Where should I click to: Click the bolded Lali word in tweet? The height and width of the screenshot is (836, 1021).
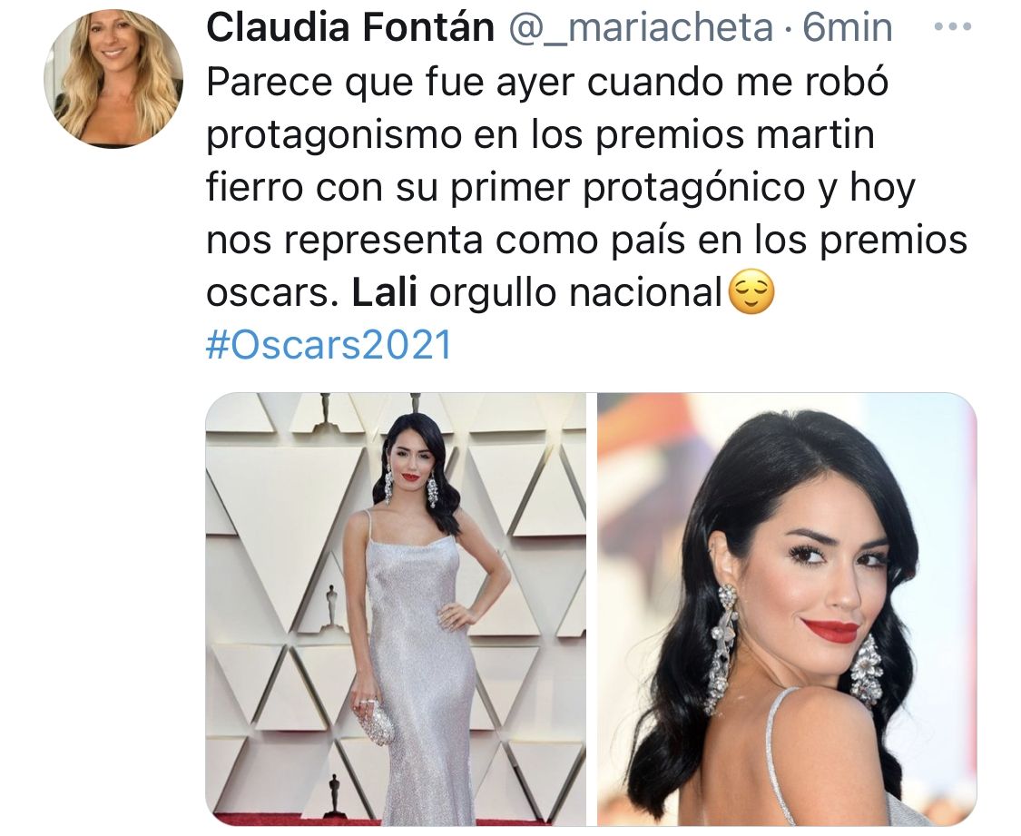click(384, 292)
